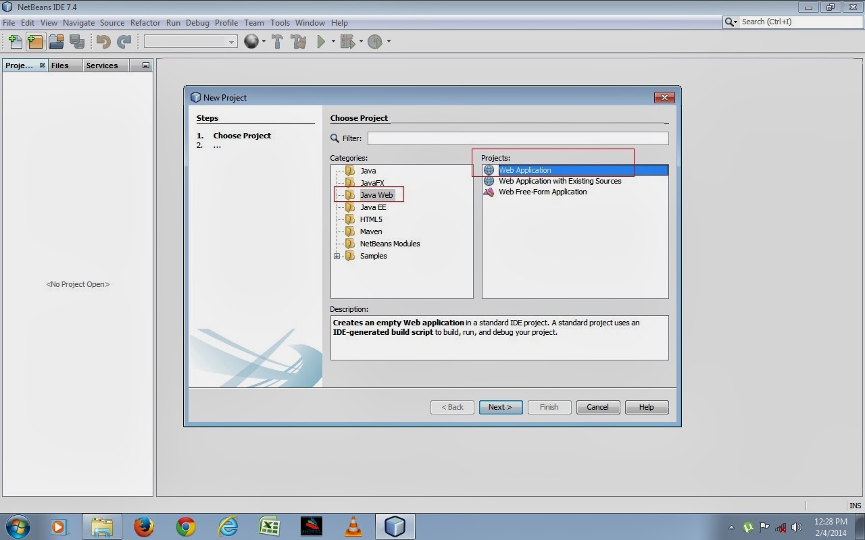865x540 pixels.
Task: Expand the Samples category node
Action: [337, 256]
